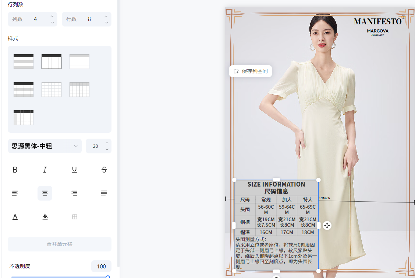Align text to the left

pos(15,193)
